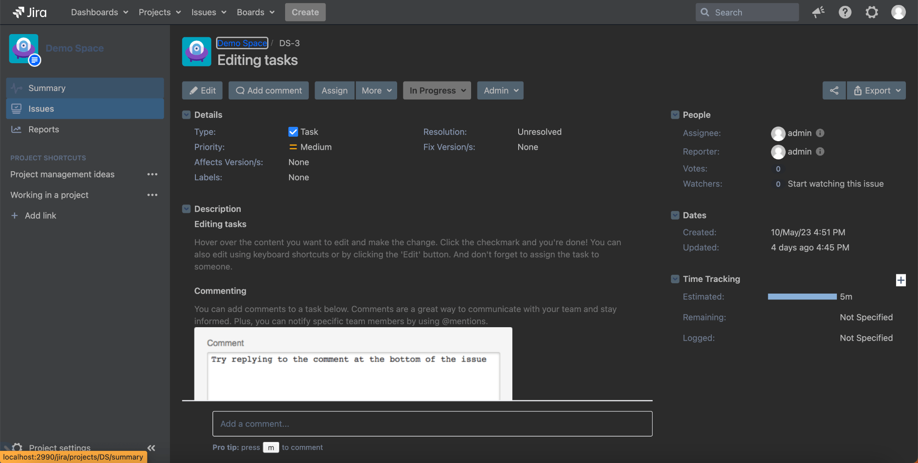The image size is (918, 463).
Task: Click the plus icon to log work
Action: coord(901,280)
